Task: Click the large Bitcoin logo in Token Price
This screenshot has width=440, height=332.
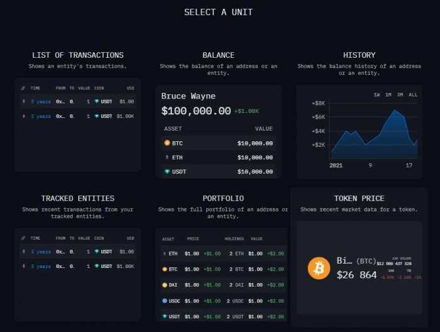Action: [319, 268]
